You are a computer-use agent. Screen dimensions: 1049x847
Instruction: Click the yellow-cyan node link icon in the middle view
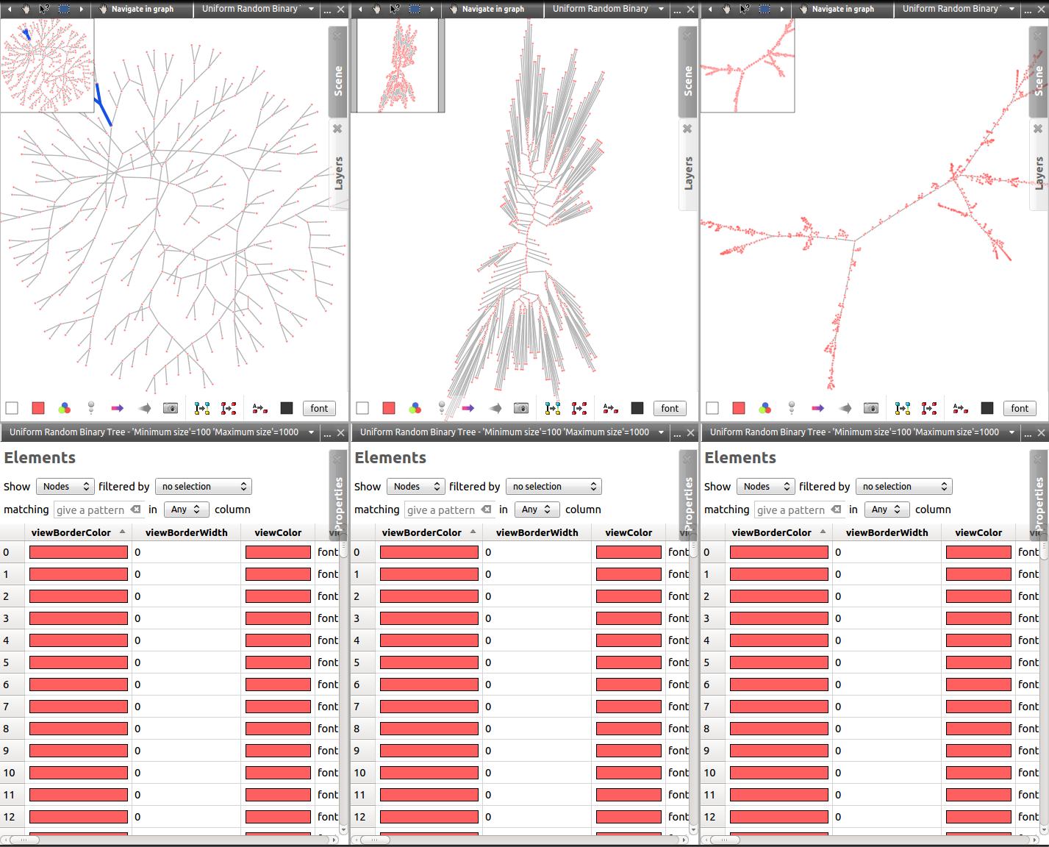[x=553, y=408]
